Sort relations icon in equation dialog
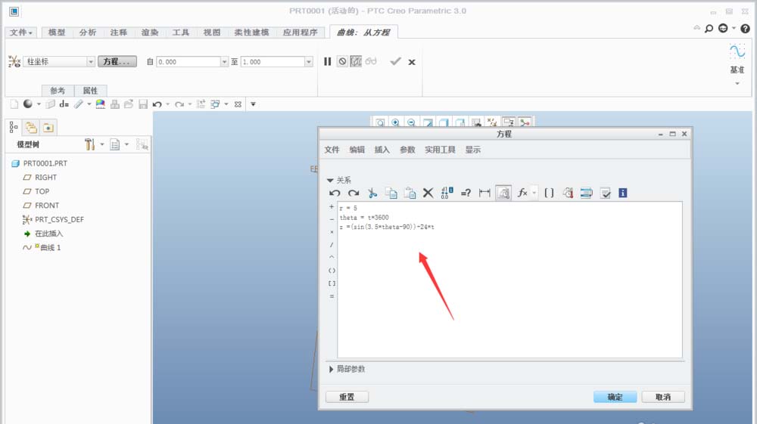Screen dimensions: 757x424 coord(586,193)
